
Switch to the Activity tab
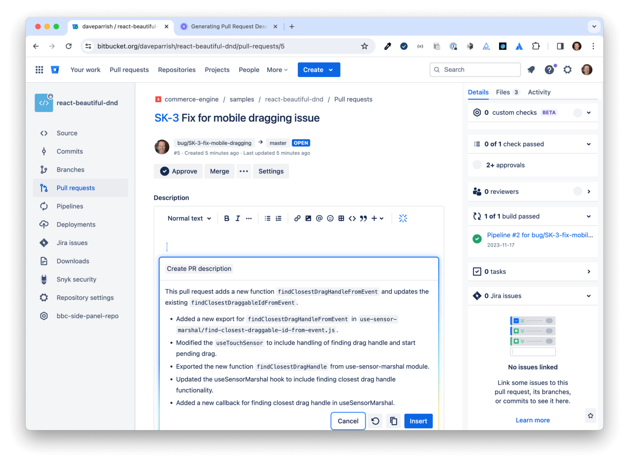pos(539,92)
